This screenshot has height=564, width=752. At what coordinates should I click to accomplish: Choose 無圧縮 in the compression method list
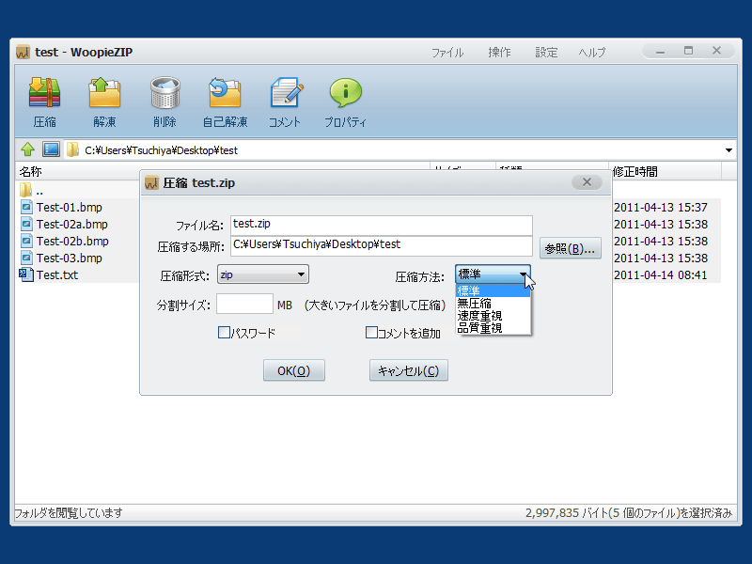(493, 303)
